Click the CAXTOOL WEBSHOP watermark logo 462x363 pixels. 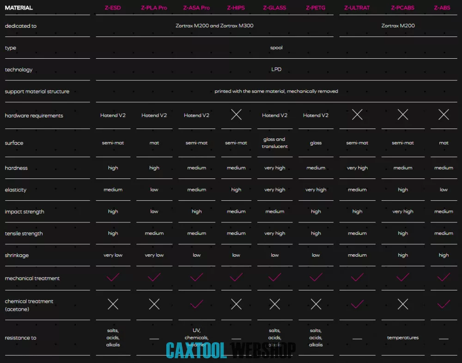230,350
